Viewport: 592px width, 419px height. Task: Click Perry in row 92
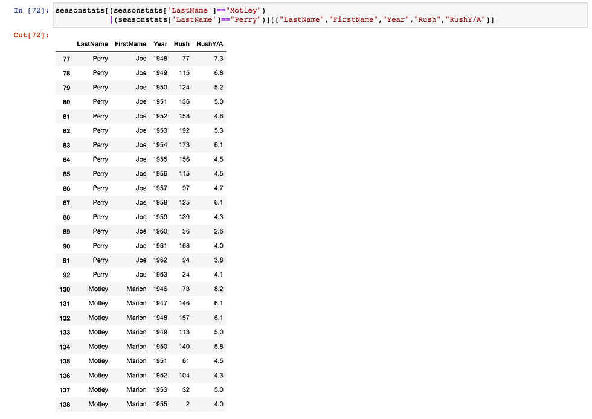(x=100, y=275)
